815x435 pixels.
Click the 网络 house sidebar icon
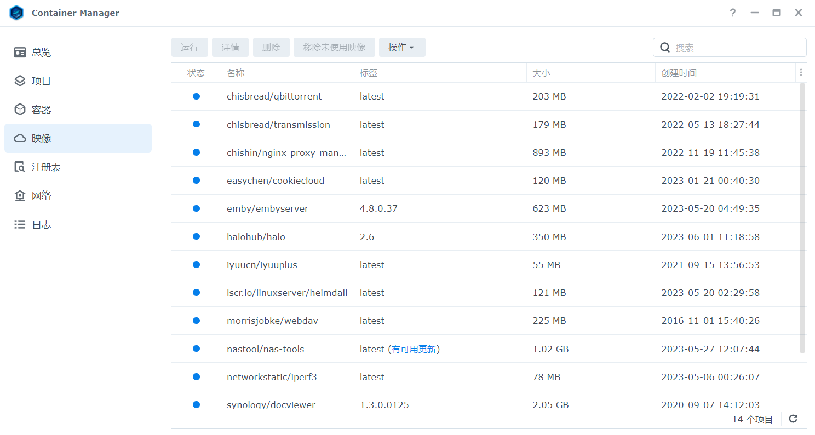click(x=20, y=195)
